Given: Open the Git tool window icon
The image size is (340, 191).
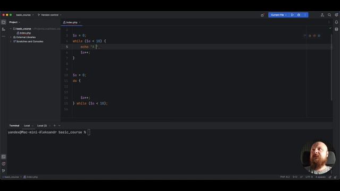Looking at the screenshot, I should (x=4, y=171).
